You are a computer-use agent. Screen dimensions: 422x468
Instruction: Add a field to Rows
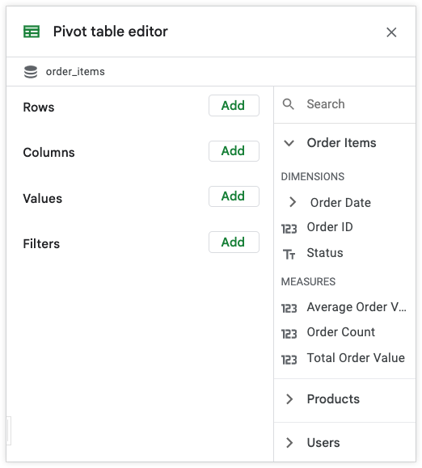coord(234,106)
